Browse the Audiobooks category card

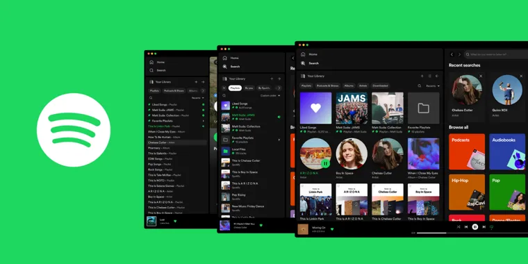point(507,152)
